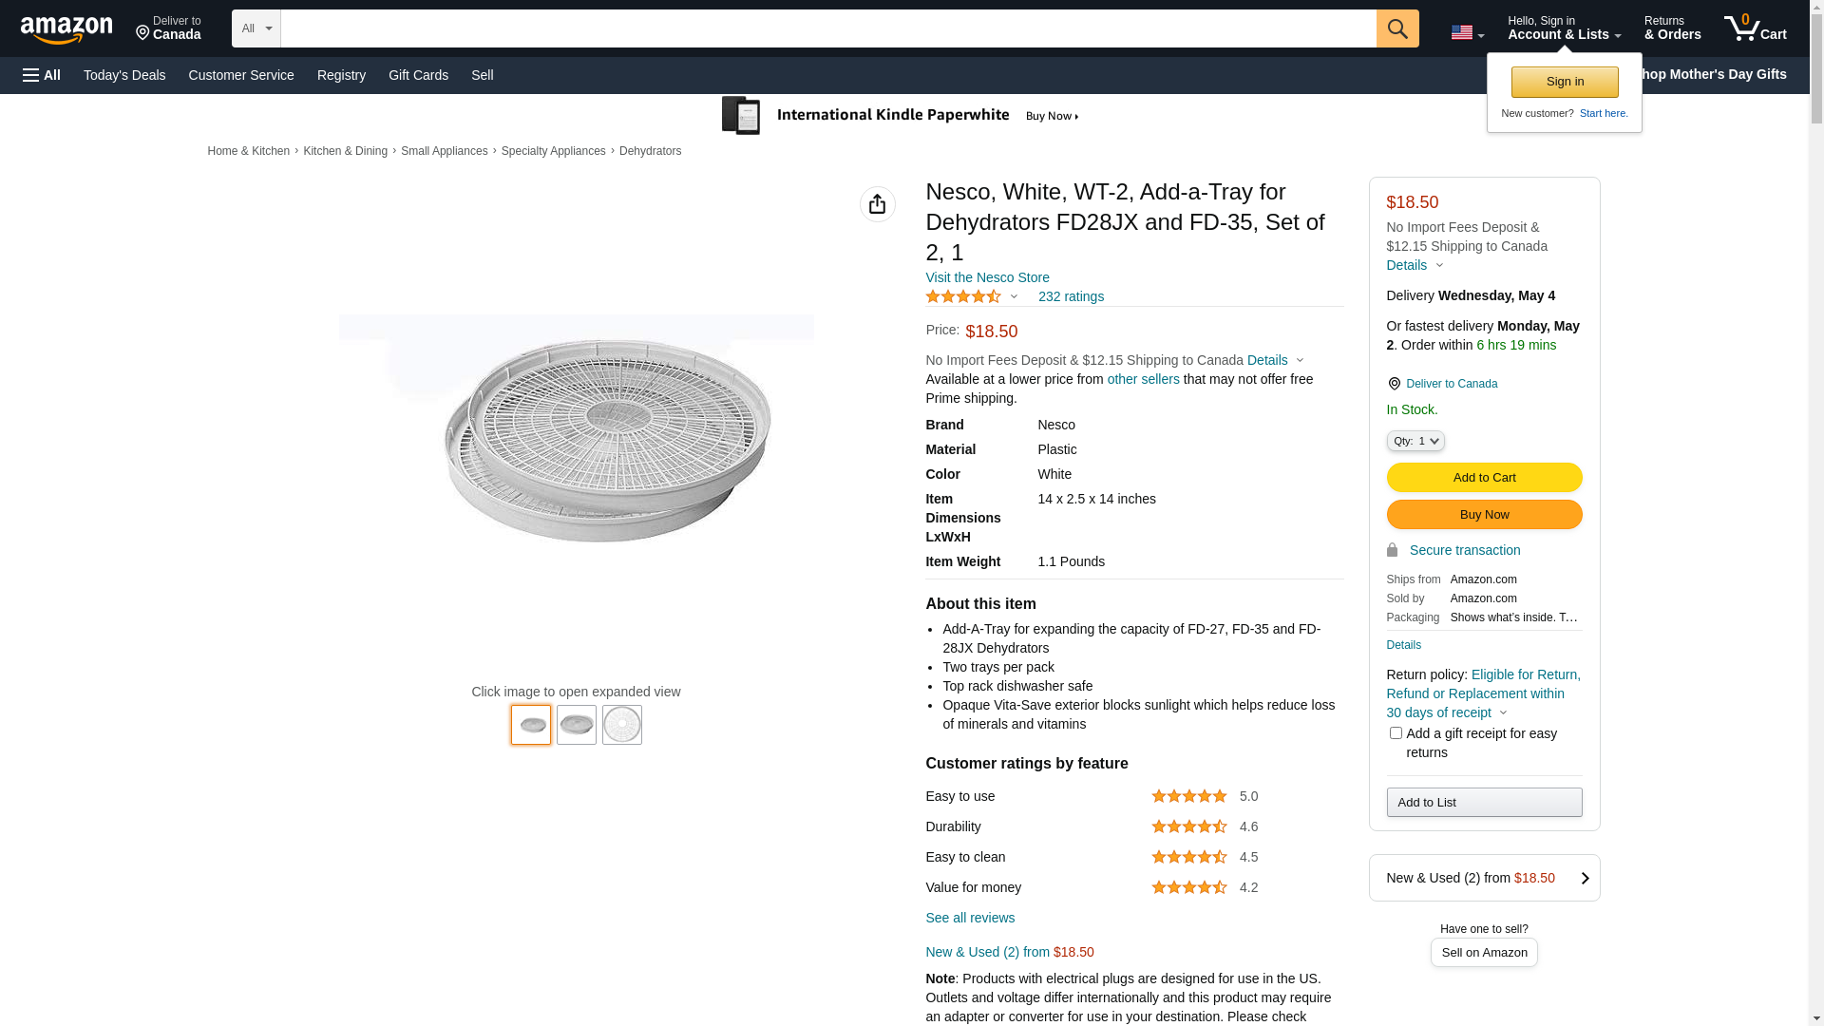This screenshot has width=1824, height=1026.
Task: Check the gift receipt checkbox
Action: (x=1395, y=733)
